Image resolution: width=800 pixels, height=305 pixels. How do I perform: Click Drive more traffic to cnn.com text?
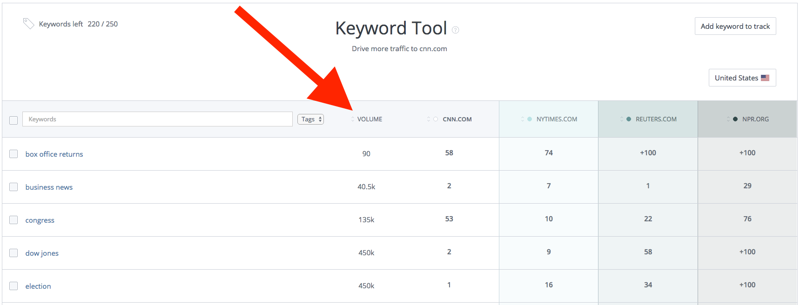[x=399, y=48]
